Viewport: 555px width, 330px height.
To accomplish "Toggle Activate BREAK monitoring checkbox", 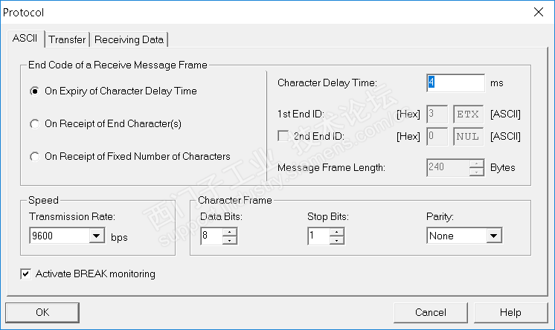I will (x=26, y=274).
